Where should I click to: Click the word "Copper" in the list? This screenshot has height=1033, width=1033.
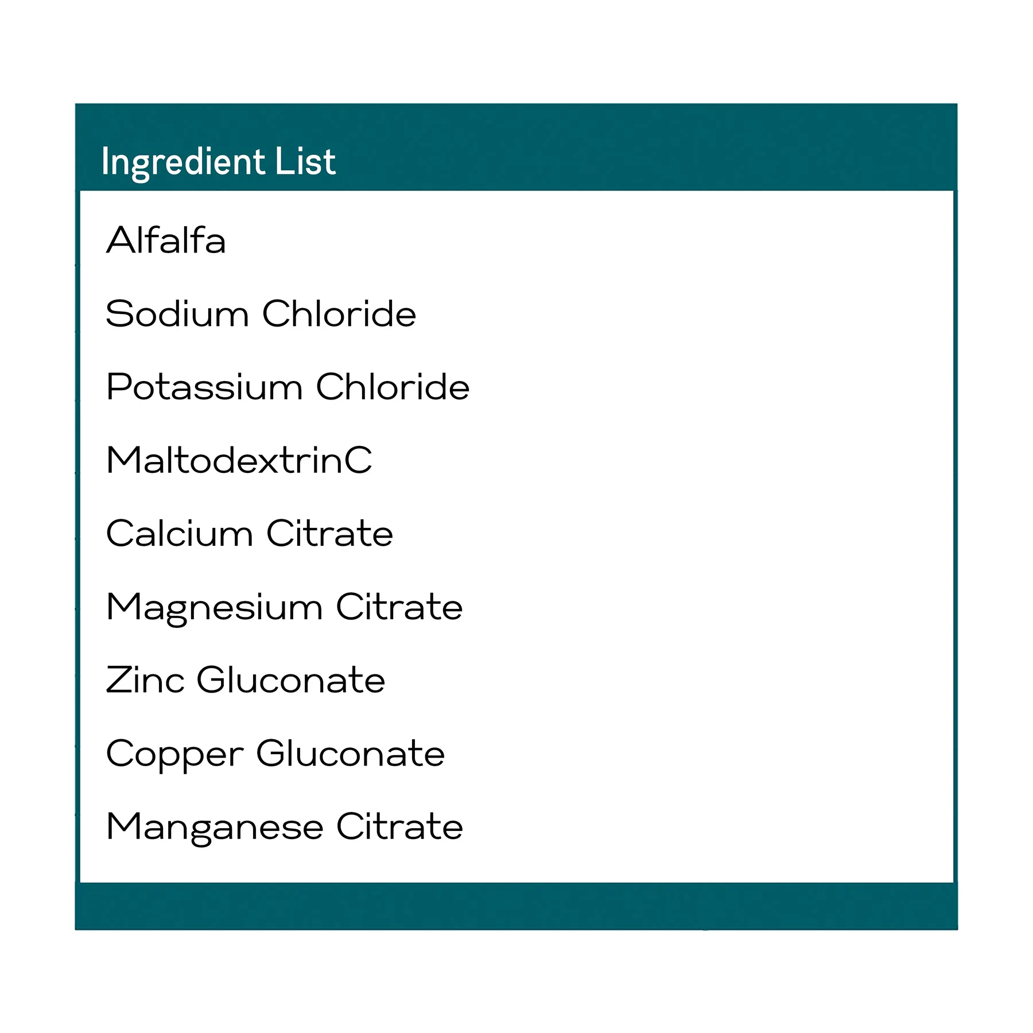[175, 754]
